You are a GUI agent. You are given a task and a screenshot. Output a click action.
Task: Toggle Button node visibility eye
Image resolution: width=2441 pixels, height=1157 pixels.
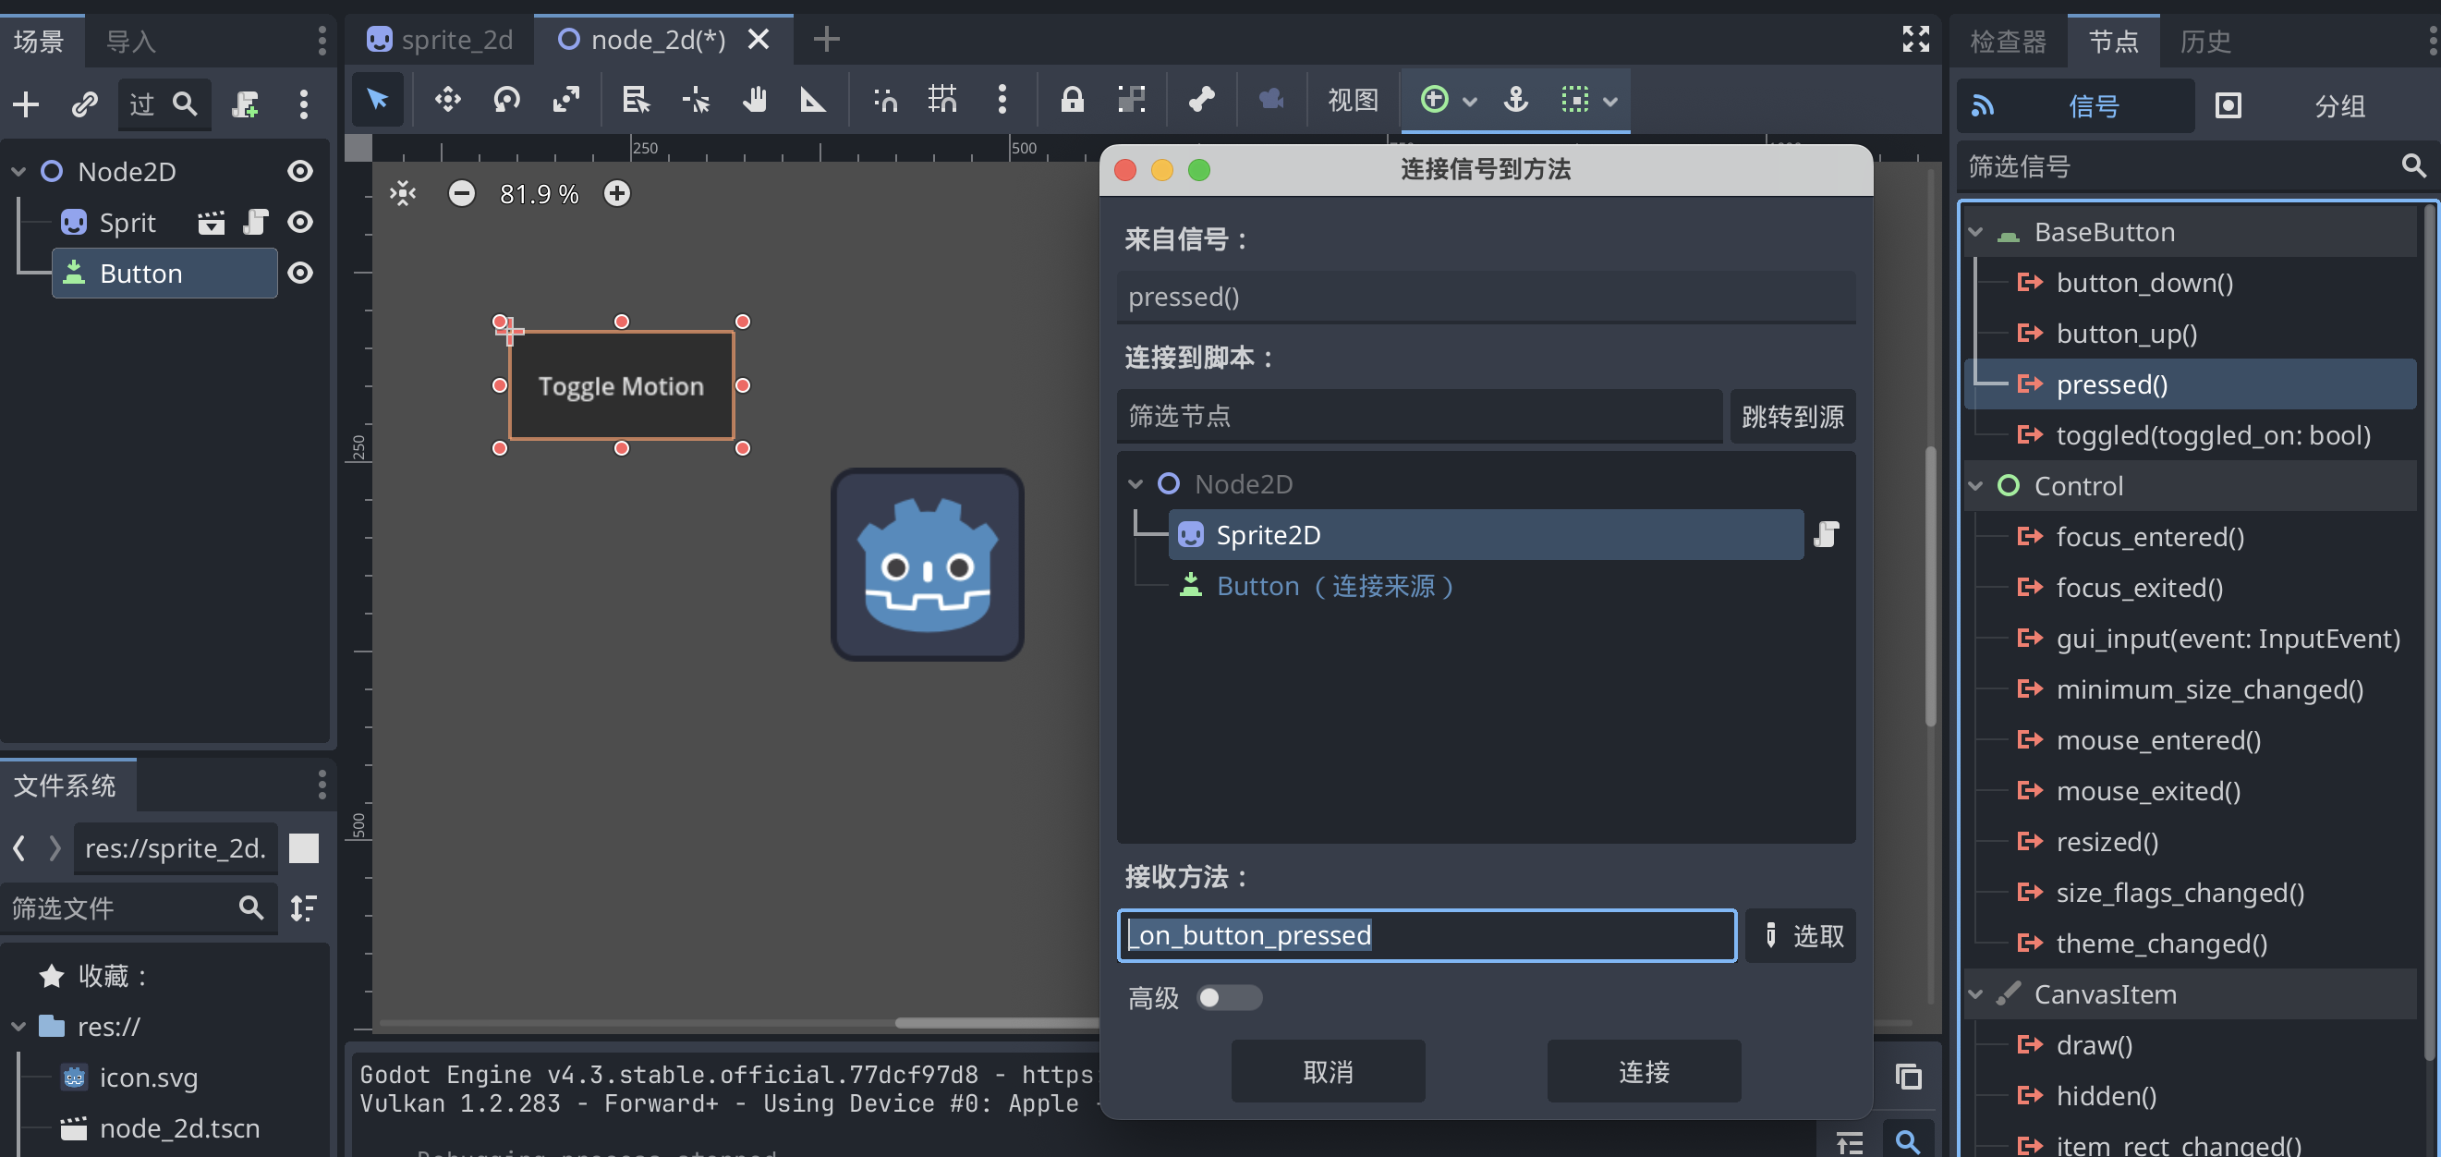click(300, 274)
